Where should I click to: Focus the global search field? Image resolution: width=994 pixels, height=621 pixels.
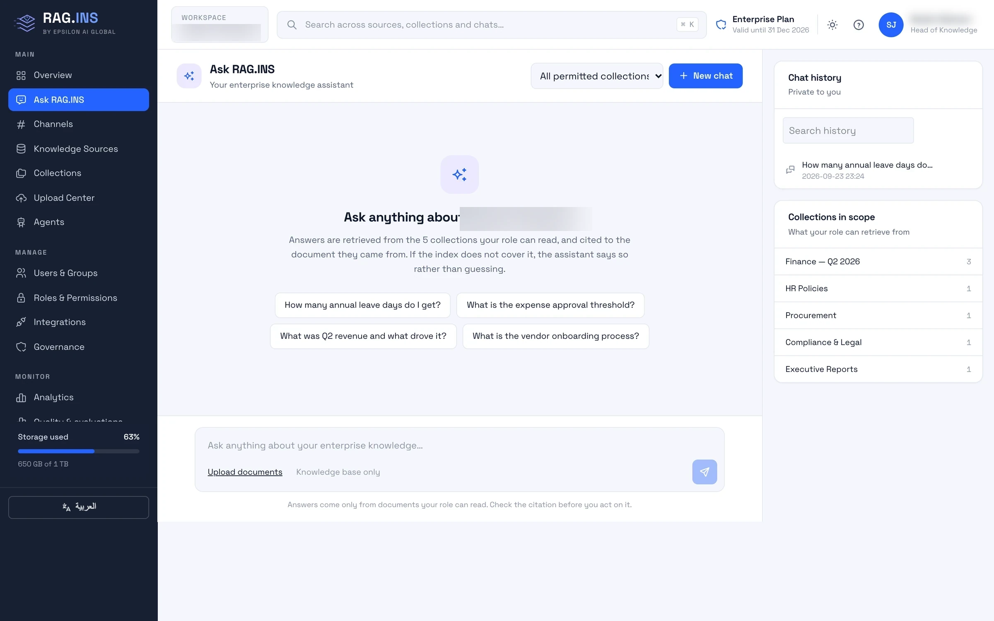point(492,25)
